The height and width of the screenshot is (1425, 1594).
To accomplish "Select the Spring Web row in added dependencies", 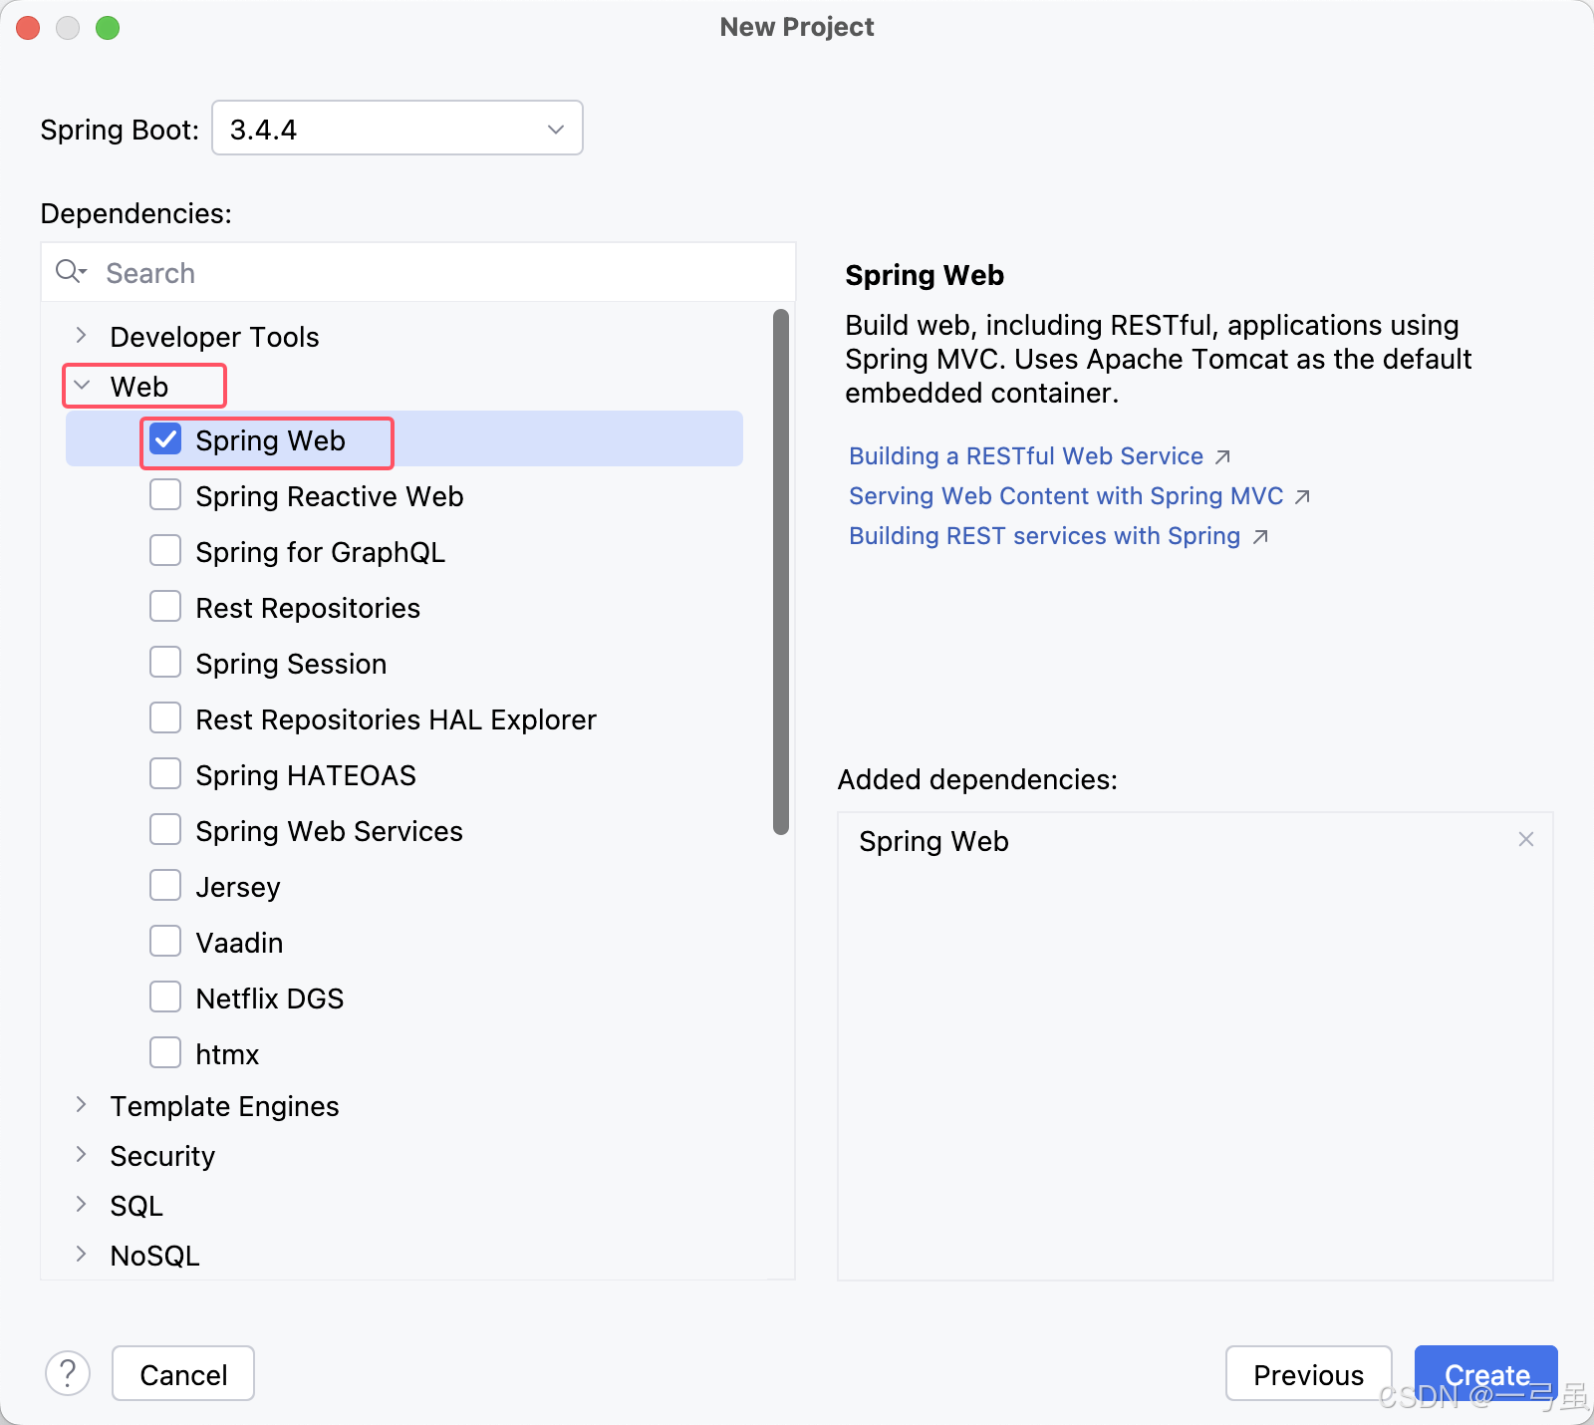I will coord(1195,841).
